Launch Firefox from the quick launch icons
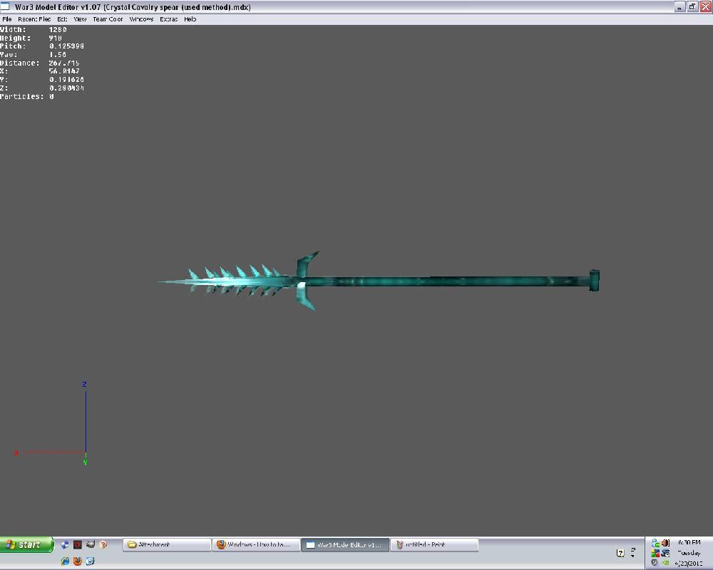This screenshot has height=570, width=713. tap(77, 561)
